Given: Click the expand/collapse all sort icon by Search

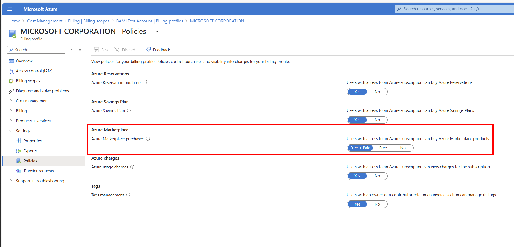Looking at the screenshot, I should point(71,50).
